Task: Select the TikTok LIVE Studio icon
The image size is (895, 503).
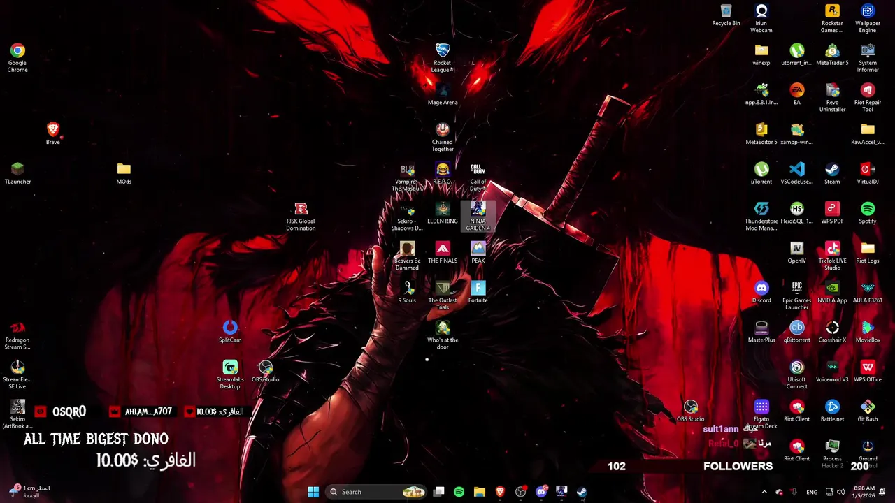Action: coord(832,256)
